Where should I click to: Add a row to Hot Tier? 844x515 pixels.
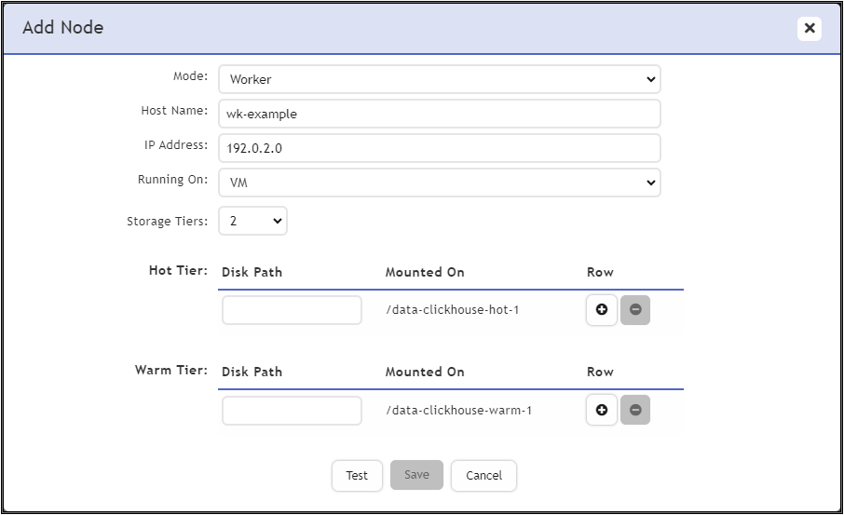pos(602,310)
